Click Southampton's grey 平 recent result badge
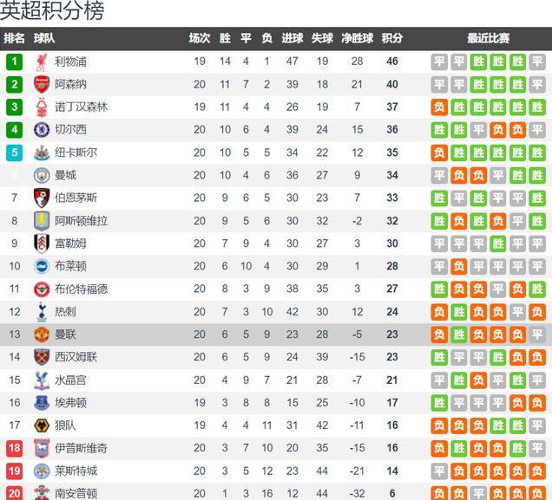This screenshot has width=552, height=500. [478, 492]
